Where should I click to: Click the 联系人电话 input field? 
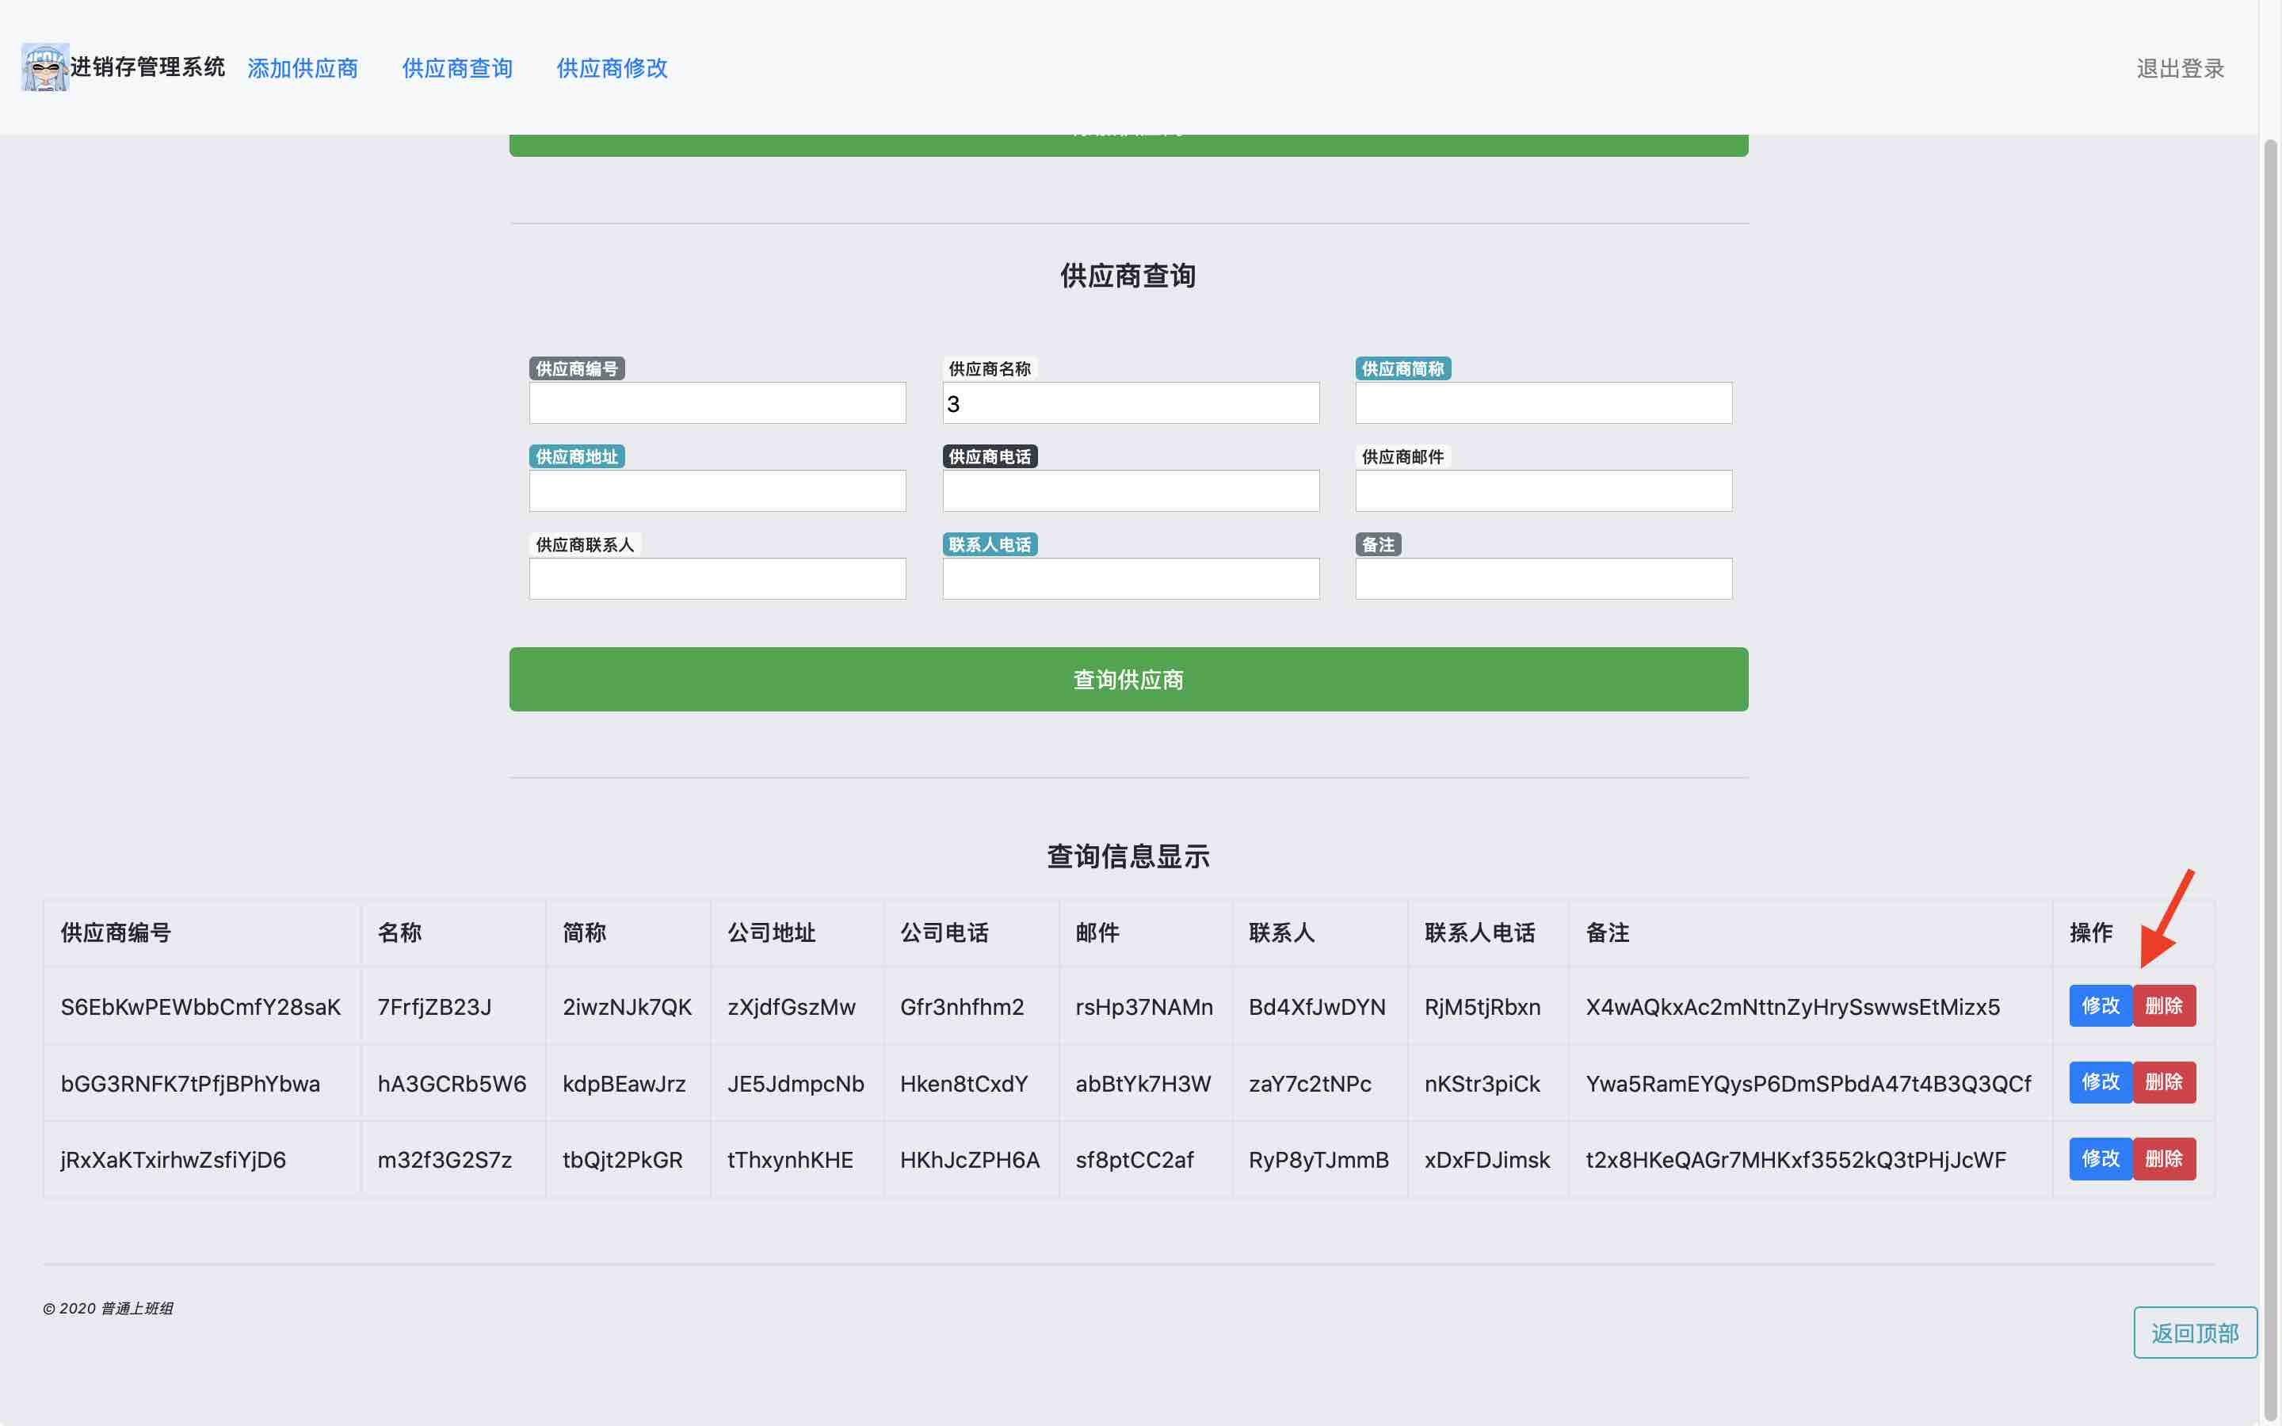[1130, 578]
